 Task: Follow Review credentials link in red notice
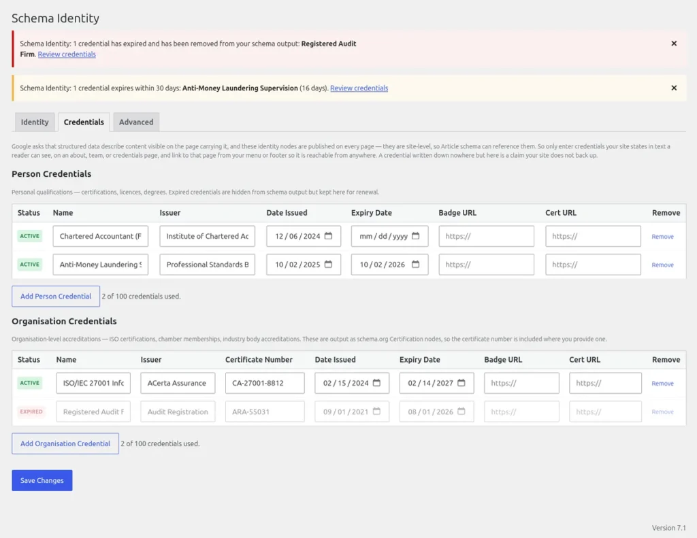click(x=67, y=54)
